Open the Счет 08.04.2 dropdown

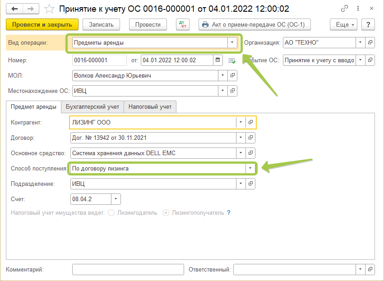116,199
